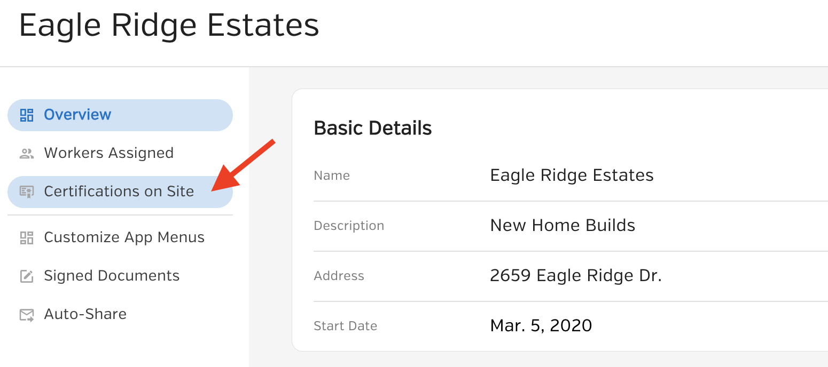The height and width of the screenshot is (367, 828).
Task: Click the Address field label
Action: (339, 276)
